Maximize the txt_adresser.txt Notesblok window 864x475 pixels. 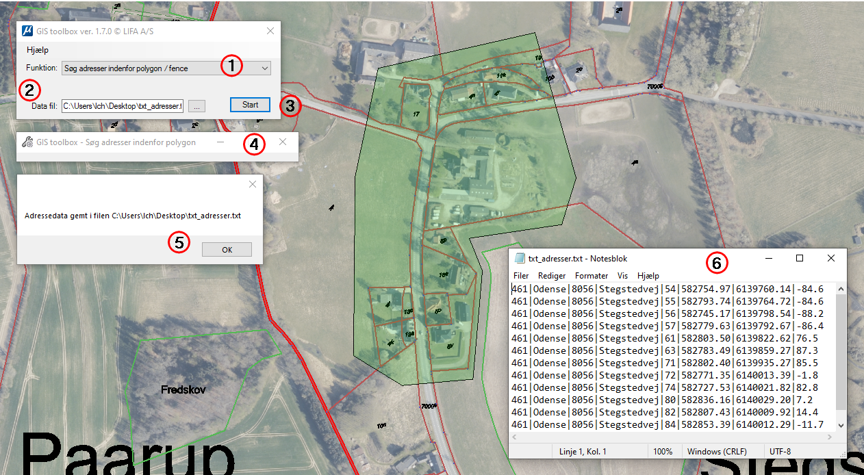coord(799,259)
